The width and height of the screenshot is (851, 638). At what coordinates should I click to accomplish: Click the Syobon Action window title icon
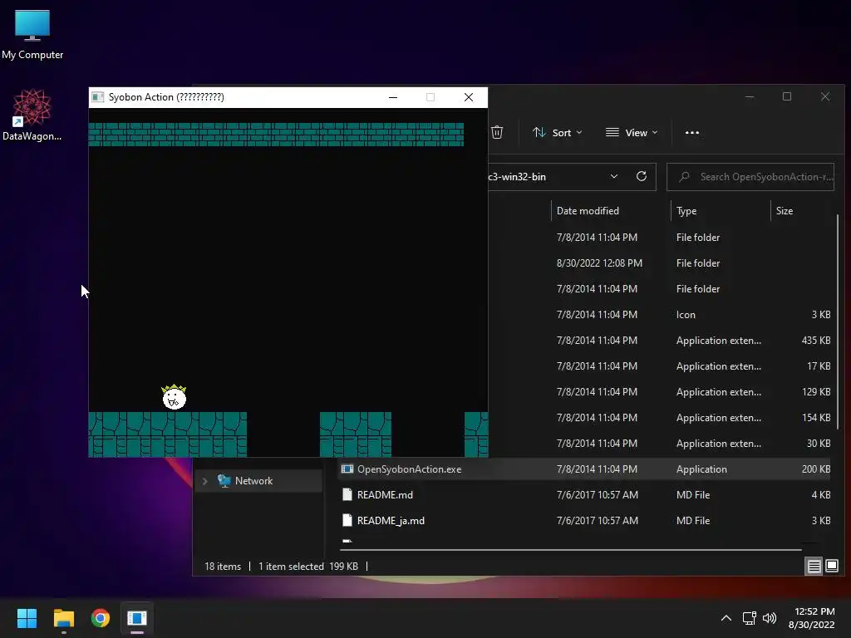coord(98,97)
